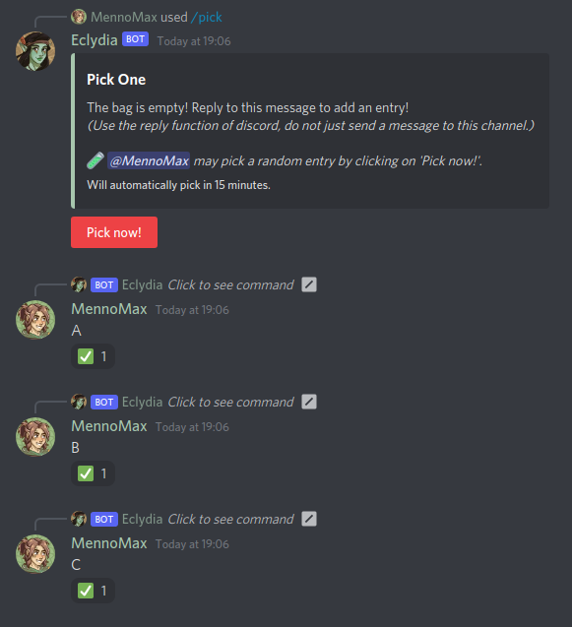Toggle the checkmark reaction on message C
Screen dimensions: 572x627
[x=93, y=591]
